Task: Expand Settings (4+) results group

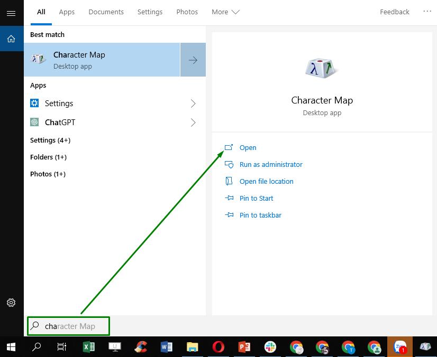Action: tap(50, 140)
